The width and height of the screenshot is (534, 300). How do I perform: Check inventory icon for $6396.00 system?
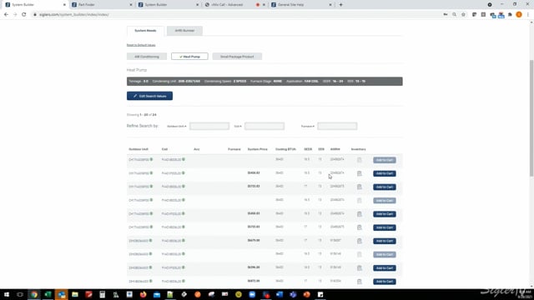pos(360,268)
